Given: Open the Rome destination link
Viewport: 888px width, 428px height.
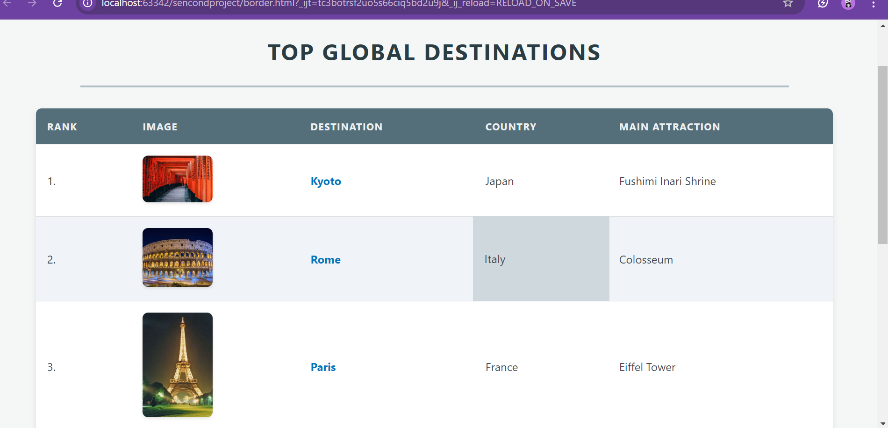Looking at the screenshot, I should (x=326, y=260).
